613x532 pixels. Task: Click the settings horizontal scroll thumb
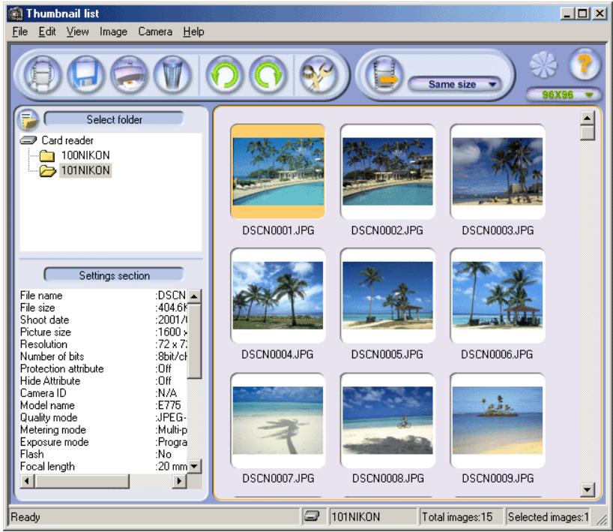(x=82, y=480)
